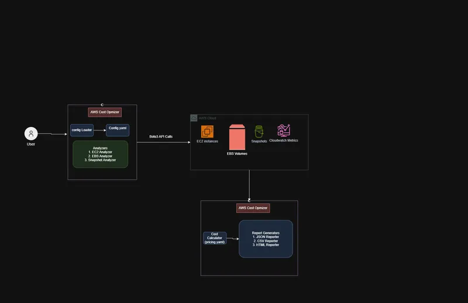The width and height of the screenshot is (468, 303).
Task: Click the User avatar icon
Action: [x=31, y=133]
